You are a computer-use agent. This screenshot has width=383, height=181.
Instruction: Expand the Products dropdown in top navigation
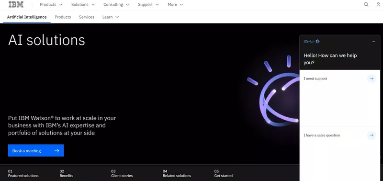pos(51,4)
